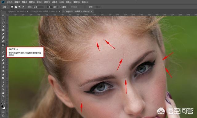Select the Quick Selection tool
Viewport: 197px width, 118px height.
[3, 26]
